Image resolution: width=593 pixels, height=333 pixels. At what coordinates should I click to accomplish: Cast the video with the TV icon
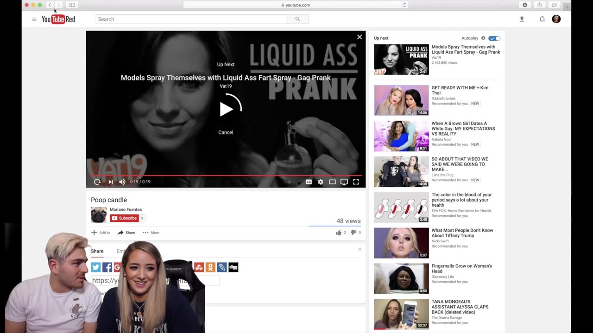pyautogui.click(x=344, y=182)
